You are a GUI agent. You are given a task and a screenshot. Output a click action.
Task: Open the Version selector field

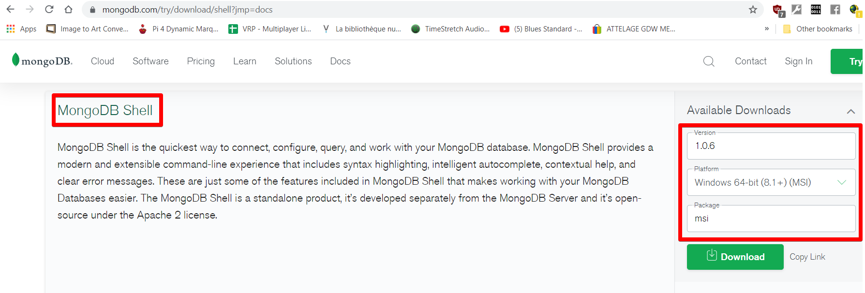coord(771,146)
